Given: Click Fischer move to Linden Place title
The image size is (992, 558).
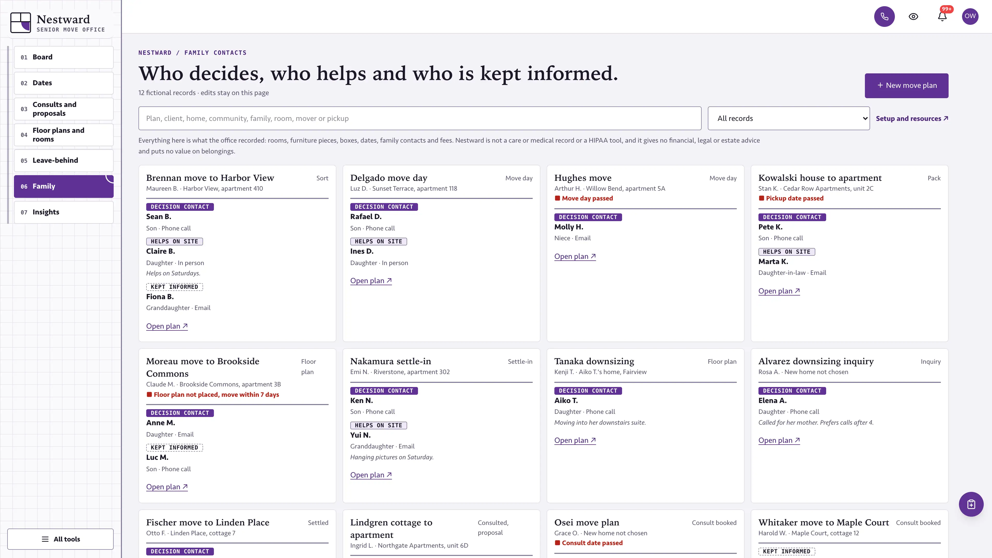Looking at the screenshot, I should [207, 523].
